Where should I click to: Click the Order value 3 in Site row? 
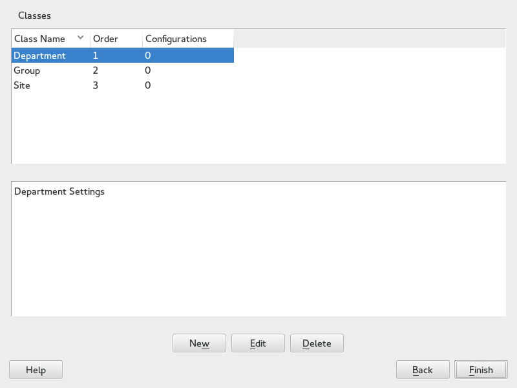point(96,85)
